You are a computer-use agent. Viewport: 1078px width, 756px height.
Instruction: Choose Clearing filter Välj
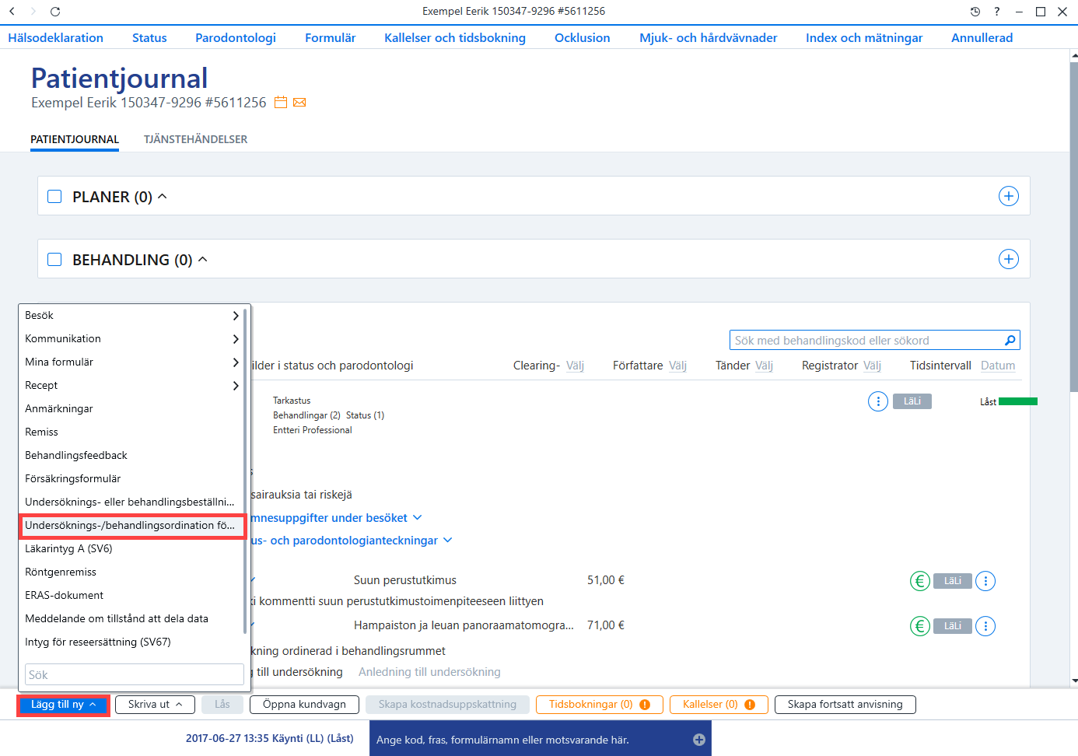(575, 366)
